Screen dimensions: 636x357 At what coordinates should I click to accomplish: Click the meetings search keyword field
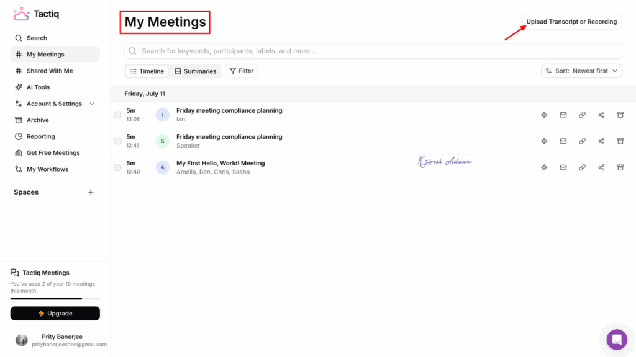pyautogui.click(x=373, y=51)
